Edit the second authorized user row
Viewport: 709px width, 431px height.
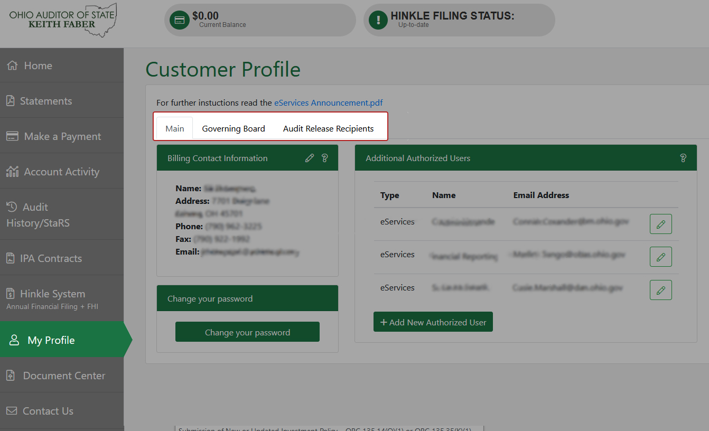pyautogui.click(x=660, y=257)
